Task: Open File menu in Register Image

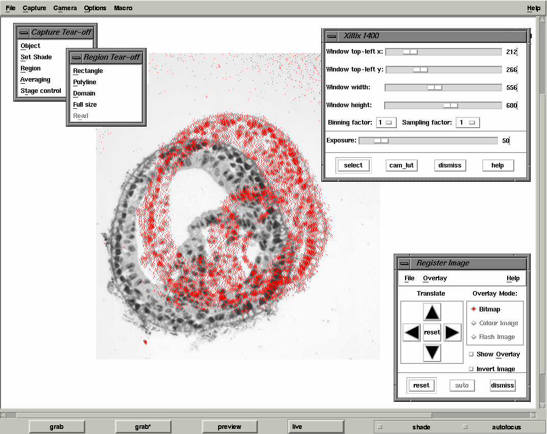Action: pyautogui.click(x=410, y=278)
